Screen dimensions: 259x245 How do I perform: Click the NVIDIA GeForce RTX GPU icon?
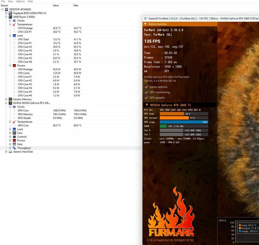[10, 103]
